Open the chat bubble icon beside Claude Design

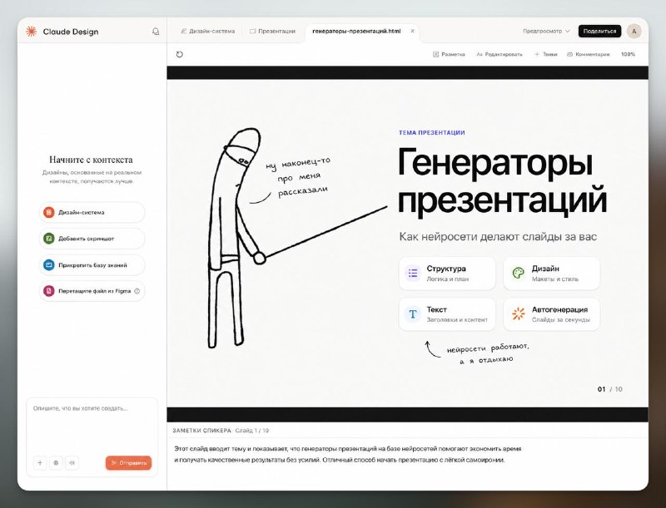click(156, 32)
